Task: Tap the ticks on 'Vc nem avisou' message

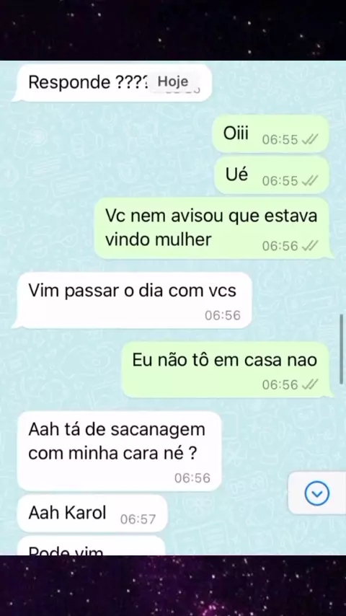Action: pyautogui.click(x=310, y=246)
